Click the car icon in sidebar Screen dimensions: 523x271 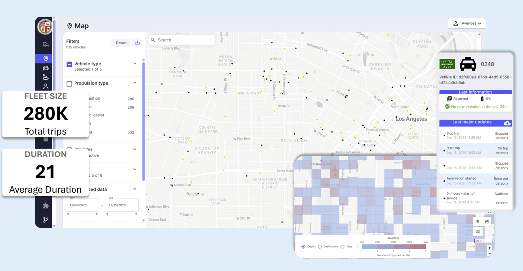pos(45,68)
